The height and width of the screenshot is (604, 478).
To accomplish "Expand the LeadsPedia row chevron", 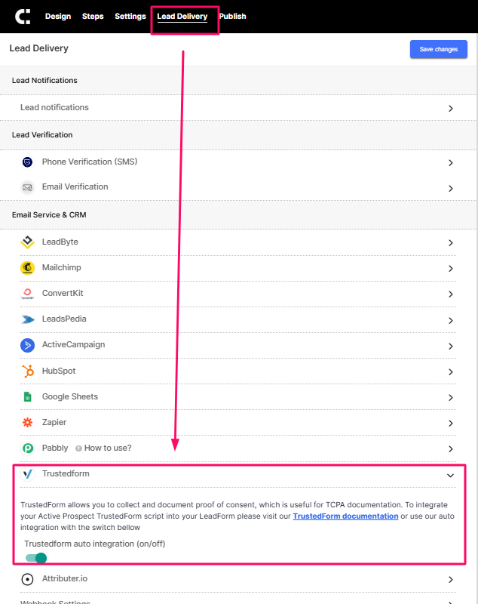I will [x=451, y=320].
